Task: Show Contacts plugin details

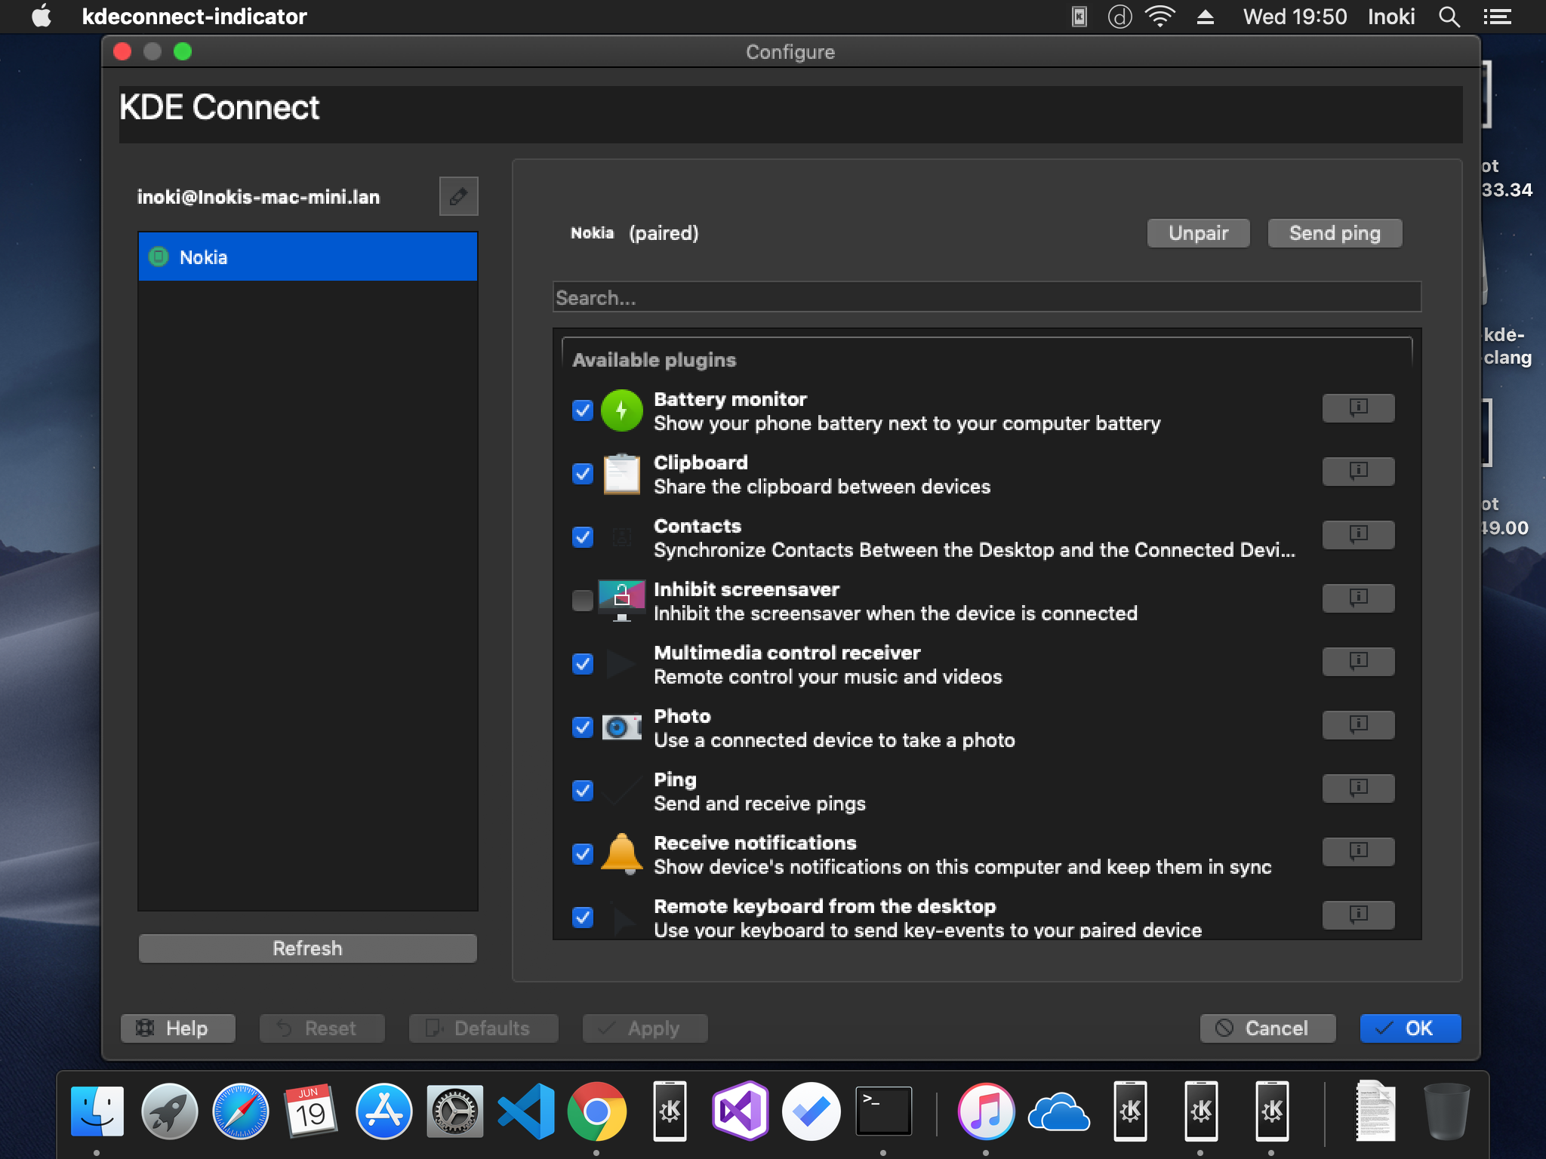Action: tap(1357, 535)
